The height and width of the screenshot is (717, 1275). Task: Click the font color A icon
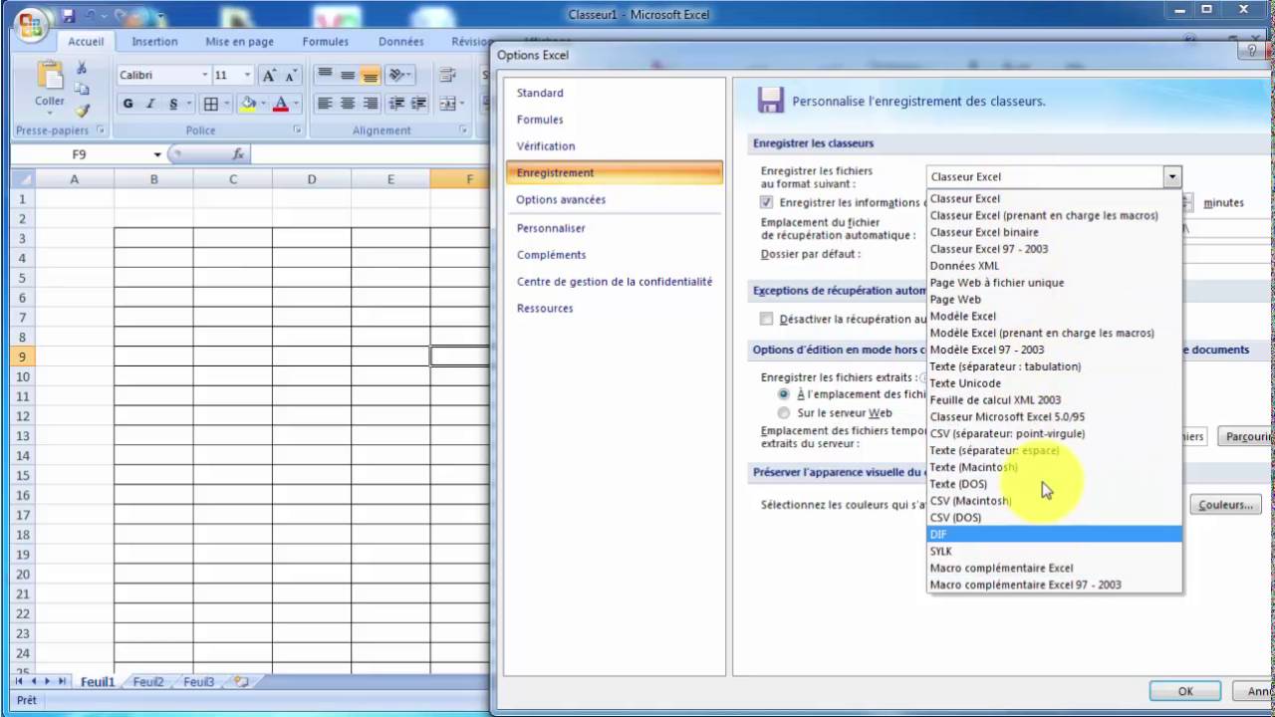tap(281, 104)
